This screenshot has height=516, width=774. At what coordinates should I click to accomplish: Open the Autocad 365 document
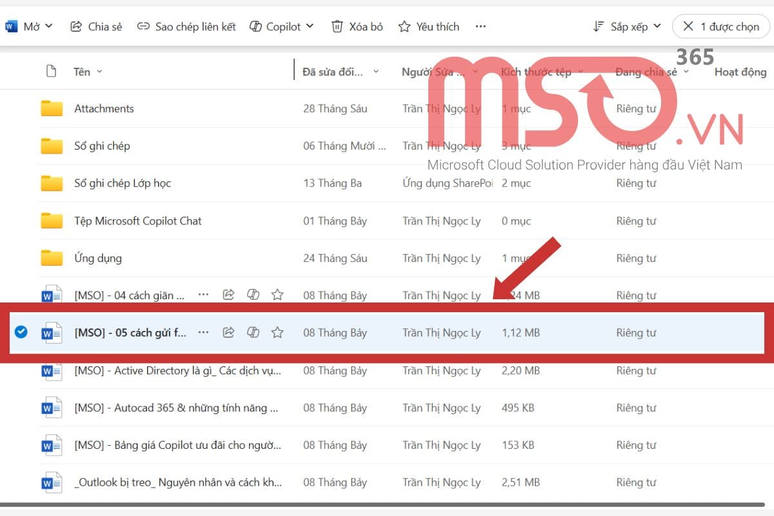(177, 408)
